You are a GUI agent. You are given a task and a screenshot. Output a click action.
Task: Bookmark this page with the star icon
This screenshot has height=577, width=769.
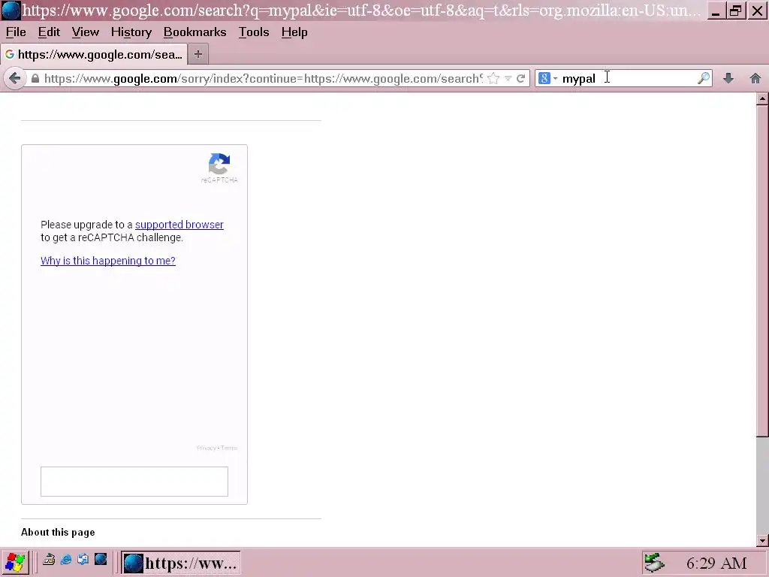click(494, 78)
